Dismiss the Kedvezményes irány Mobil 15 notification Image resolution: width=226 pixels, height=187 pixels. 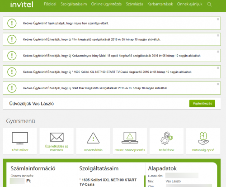[x=218, y=52]
